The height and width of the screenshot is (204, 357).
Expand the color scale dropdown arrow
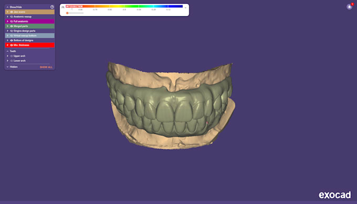pyautogui.click(x=185, y=8)
